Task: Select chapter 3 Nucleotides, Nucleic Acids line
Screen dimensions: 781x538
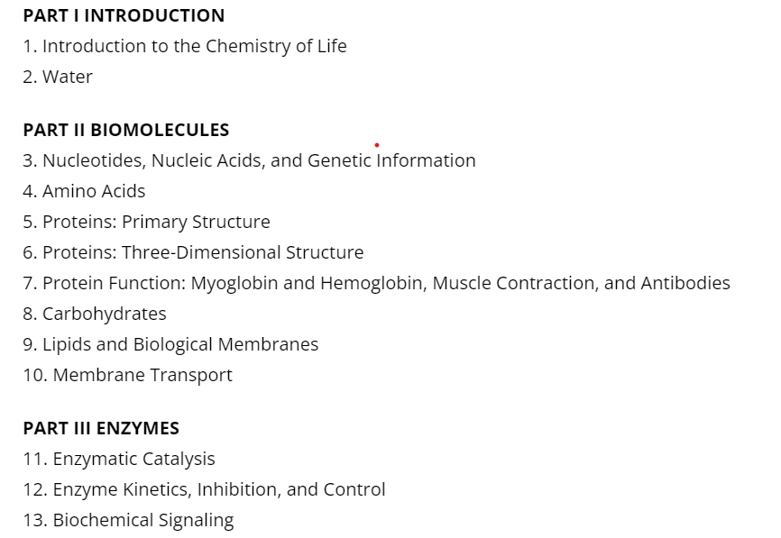Action: click(x=249, y=160)
